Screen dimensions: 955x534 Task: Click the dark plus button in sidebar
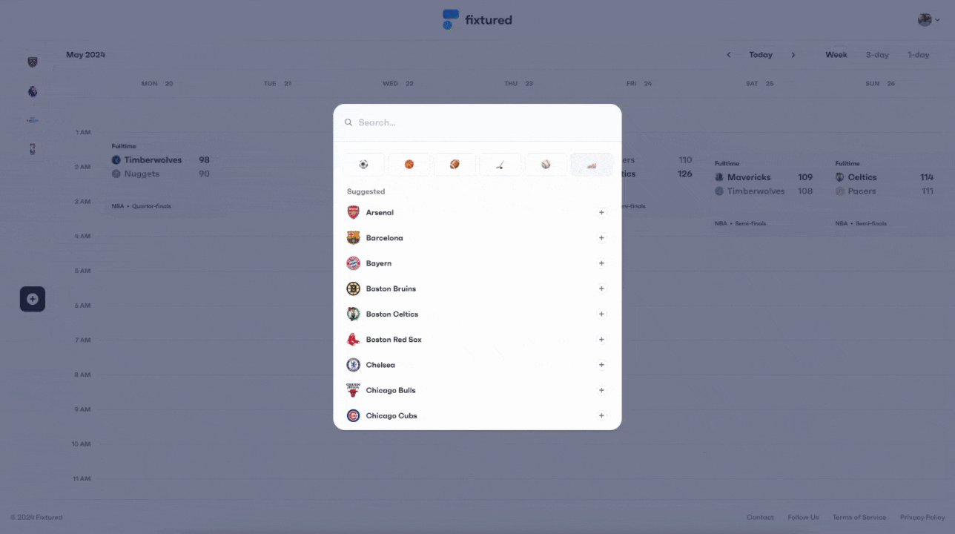pos(33,299)
